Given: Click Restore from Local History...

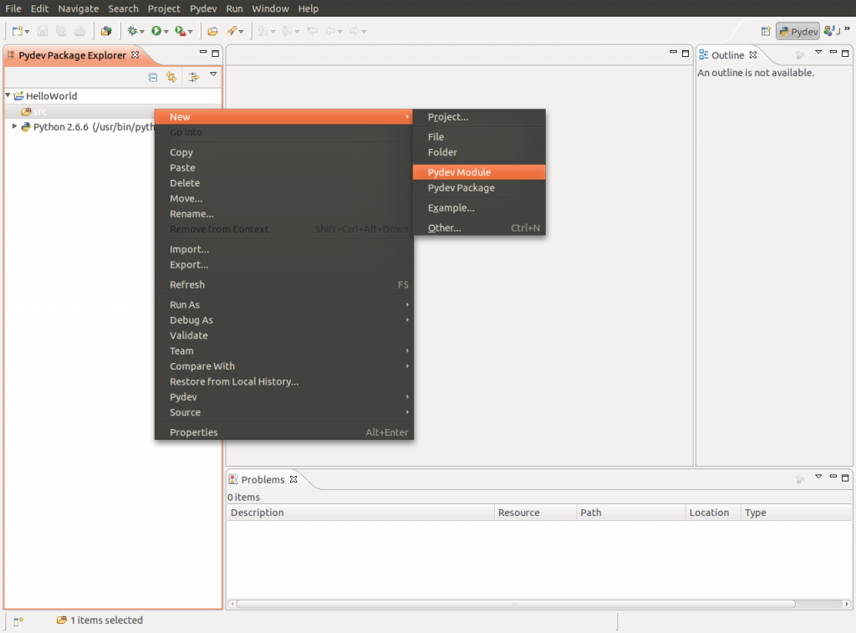Looking at the screenshot, I should point(284,382).
